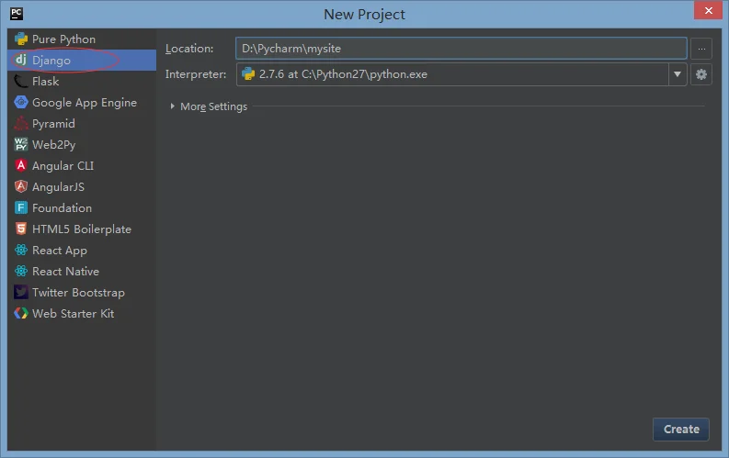Viewport: 729px width, 458px height.
Task: Click the Interpreter label
Action: [x=196, y=74]
